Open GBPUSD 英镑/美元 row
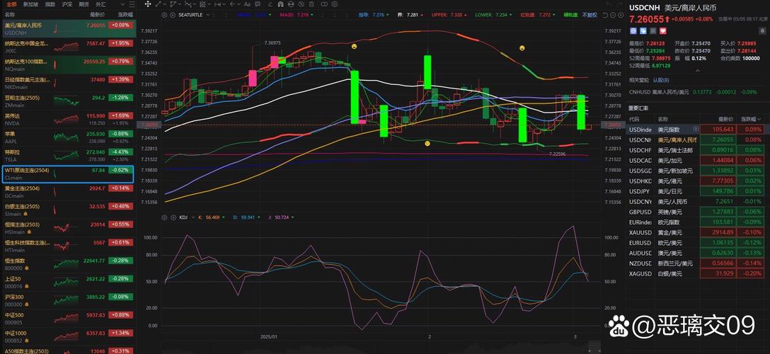 pyautogui.click(x=696, y=212)
